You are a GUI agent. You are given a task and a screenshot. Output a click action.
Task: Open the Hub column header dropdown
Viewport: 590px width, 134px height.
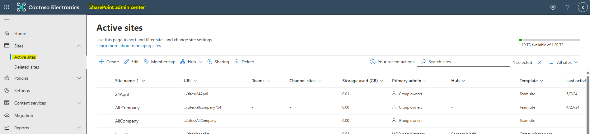click(x=458, y=81)
